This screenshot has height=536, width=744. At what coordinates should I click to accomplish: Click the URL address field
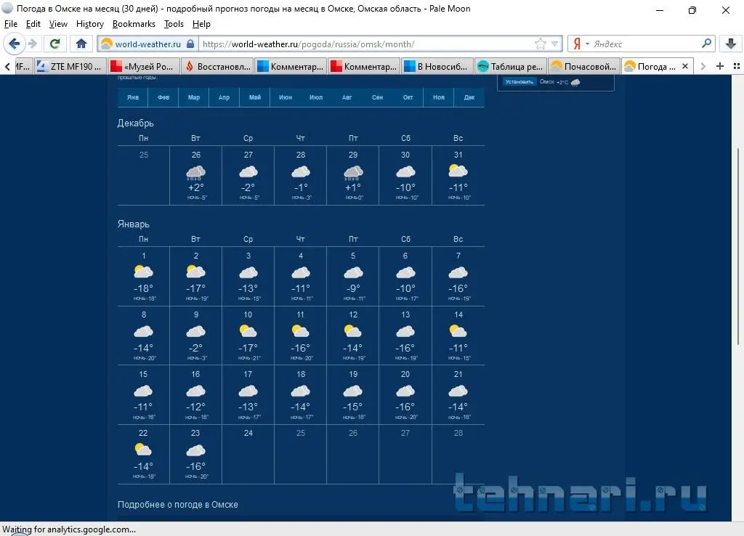tap(365, 44)
